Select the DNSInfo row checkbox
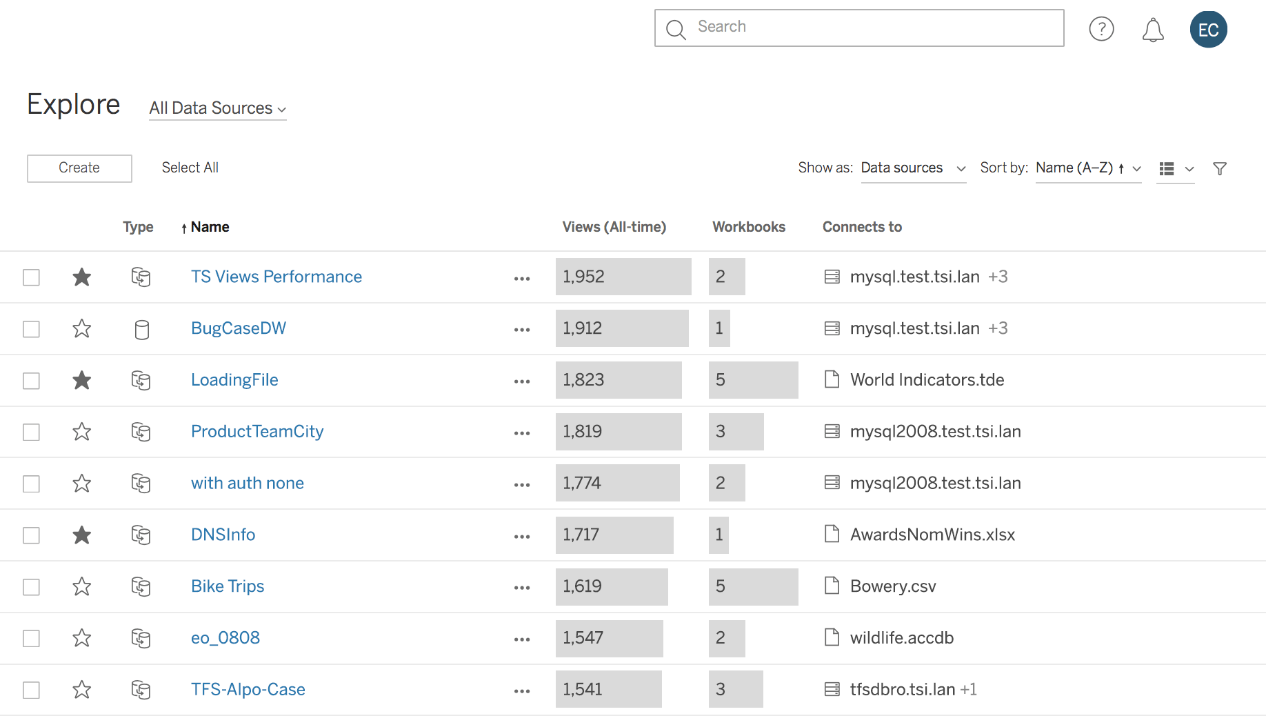The width and height of the screenshot is (1266, 716). coord(31,535)
